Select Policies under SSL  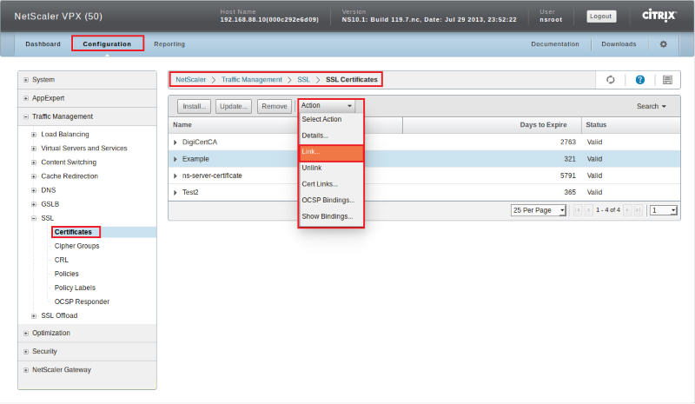tap(67, 274)
